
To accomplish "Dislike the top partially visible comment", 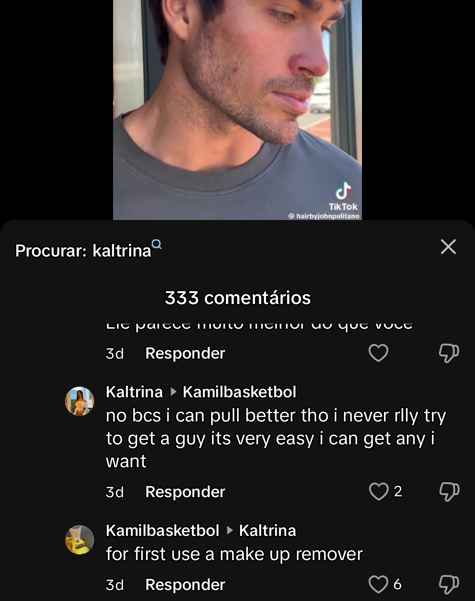I will tap(449, 353).
